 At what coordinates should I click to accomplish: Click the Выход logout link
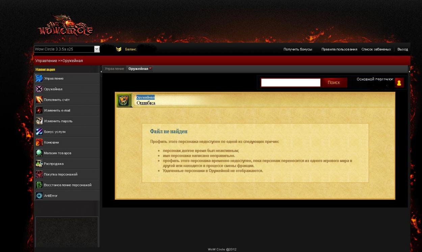coord(402,50)
